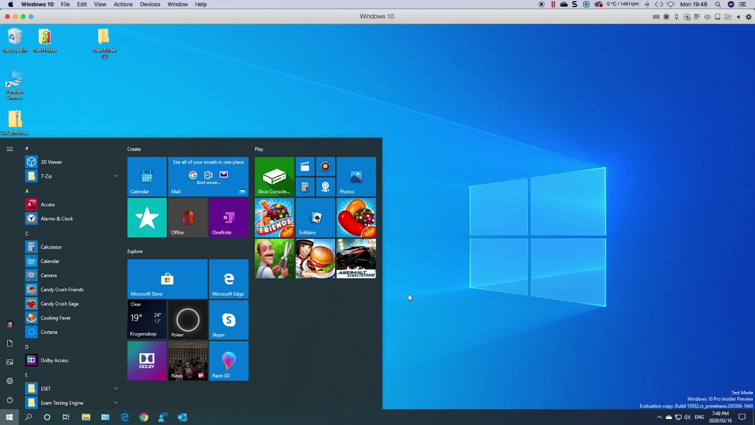This screenshot has width=755, height=425.
Task: Open Cooking Fever from the app list
Action: point(71,318)
